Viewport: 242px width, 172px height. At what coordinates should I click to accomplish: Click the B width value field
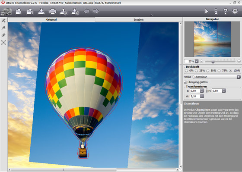(x=195, y=91)
